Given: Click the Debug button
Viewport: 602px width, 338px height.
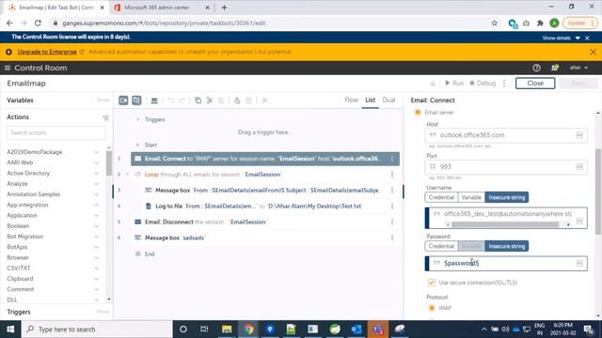Looking at the screenshot, I should [483, 84].
